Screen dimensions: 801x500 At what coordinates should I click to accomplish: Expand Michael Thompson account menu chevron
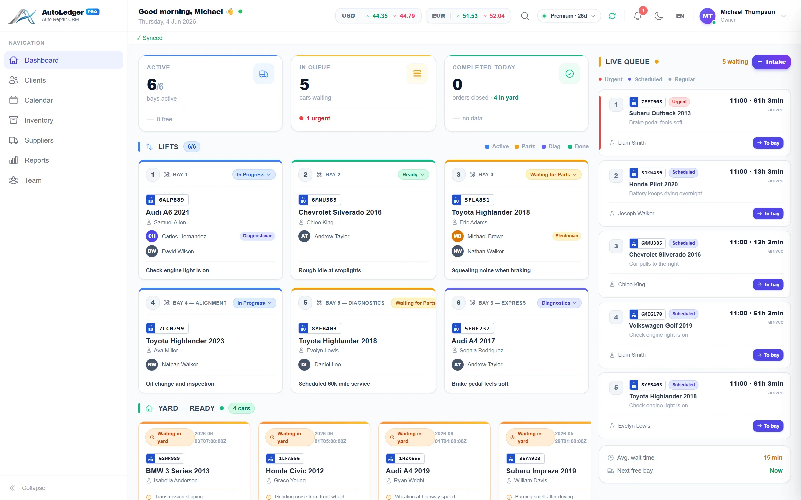click(784, 16)
